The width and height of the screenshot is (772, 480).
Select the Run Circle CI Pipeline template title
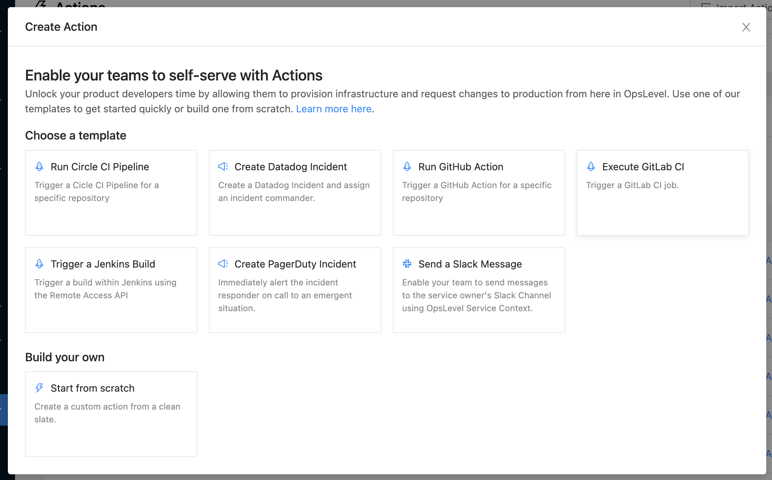click(x=100, y=167)
